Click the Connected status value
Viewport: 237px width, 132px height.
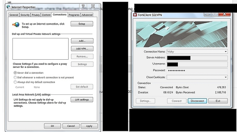(x=166, y=87)
